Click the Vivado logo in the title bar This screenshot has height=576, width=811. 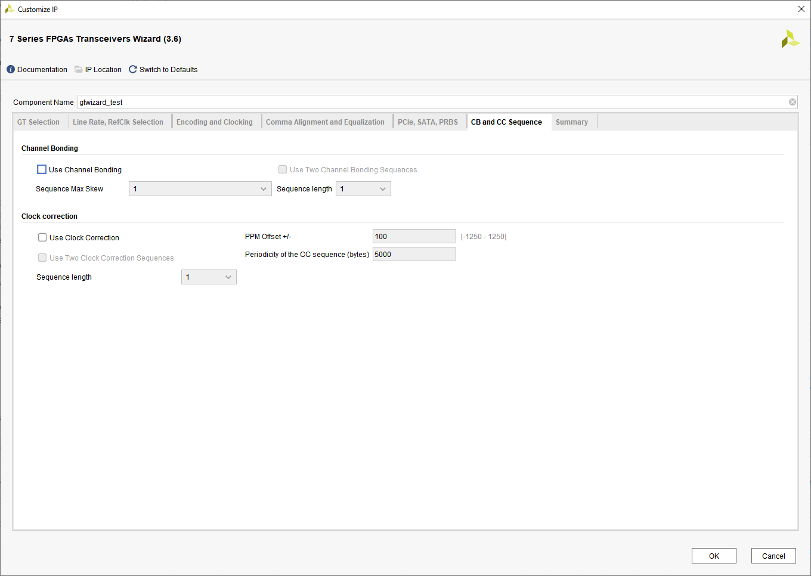pos(10,9)
